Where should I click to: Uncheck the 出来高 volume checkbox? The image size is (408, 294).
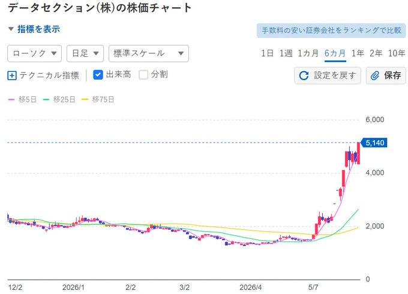click(98, 75)
